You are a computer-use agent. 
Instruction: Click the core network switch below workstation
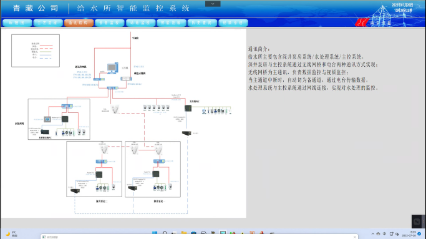tap(112, 88)
